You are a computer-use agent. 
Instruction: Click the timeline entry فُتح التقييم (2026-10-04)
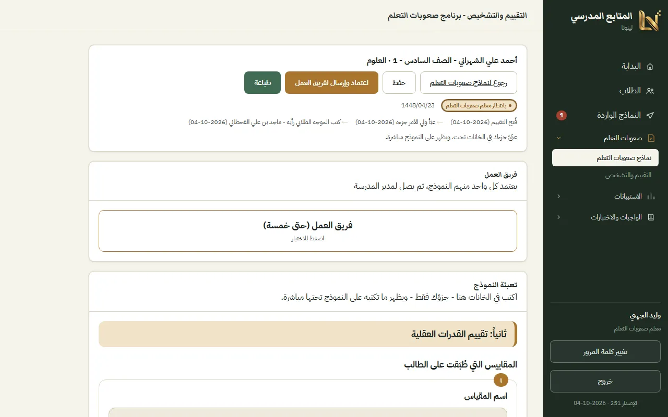pyautogui.click(x=484, y=122)
